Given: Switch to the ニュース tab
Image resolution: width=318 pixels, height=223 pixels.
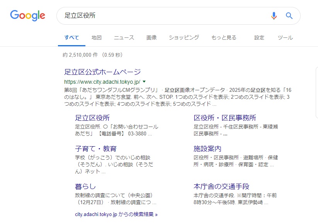Looking at the screenshot, I should coord(124,37).
